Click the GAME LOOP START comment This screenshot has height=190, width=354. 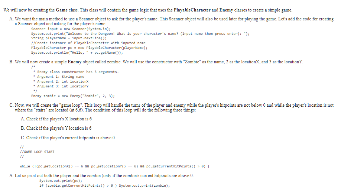point(37,152)
